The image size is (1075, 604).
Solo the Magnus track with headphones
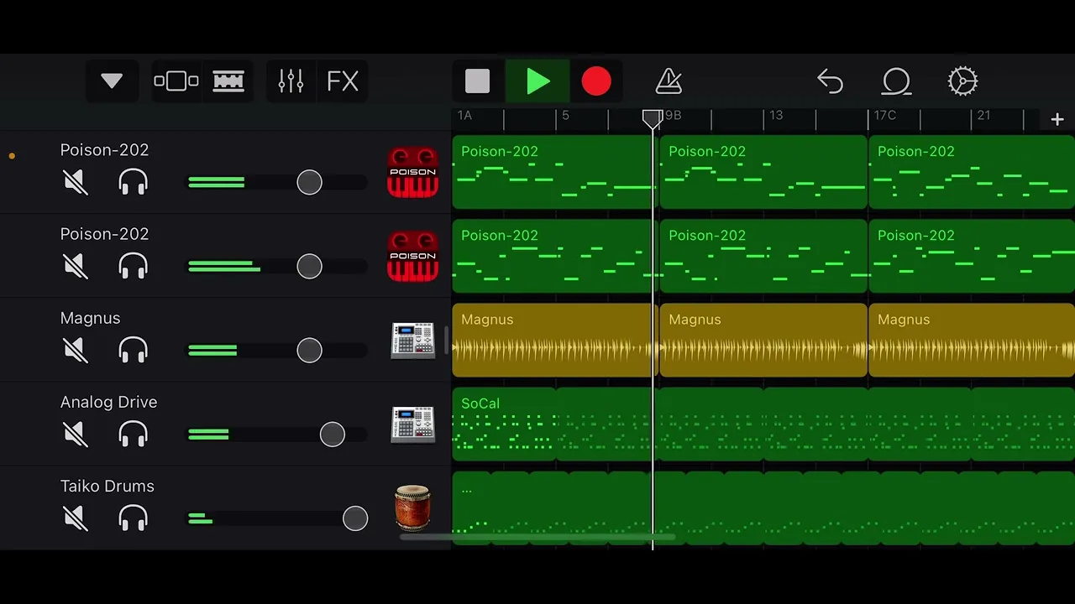point(134,350)
